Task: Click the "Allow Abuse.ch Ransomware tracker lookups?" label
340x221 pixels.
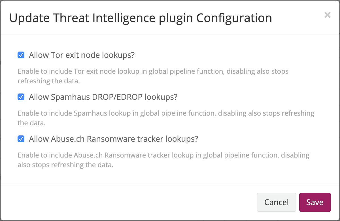Action: coord(113,139)
